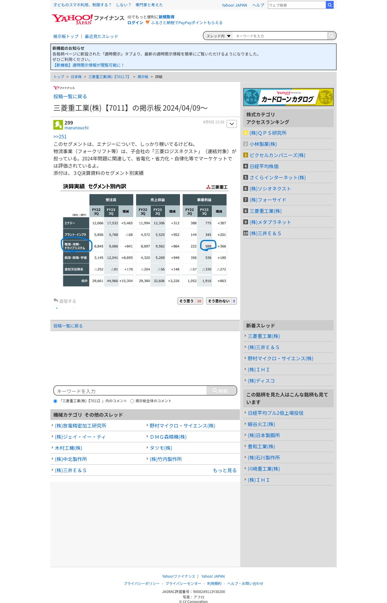Click the card loan catalog banner
Viewport: 387px width, 603px height.
pyautogui.click(x=288, y=97)
